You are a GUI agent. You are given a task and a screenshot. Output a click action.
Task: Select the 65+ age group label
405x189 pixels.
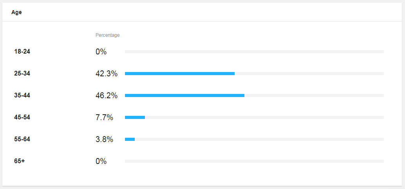20,161
